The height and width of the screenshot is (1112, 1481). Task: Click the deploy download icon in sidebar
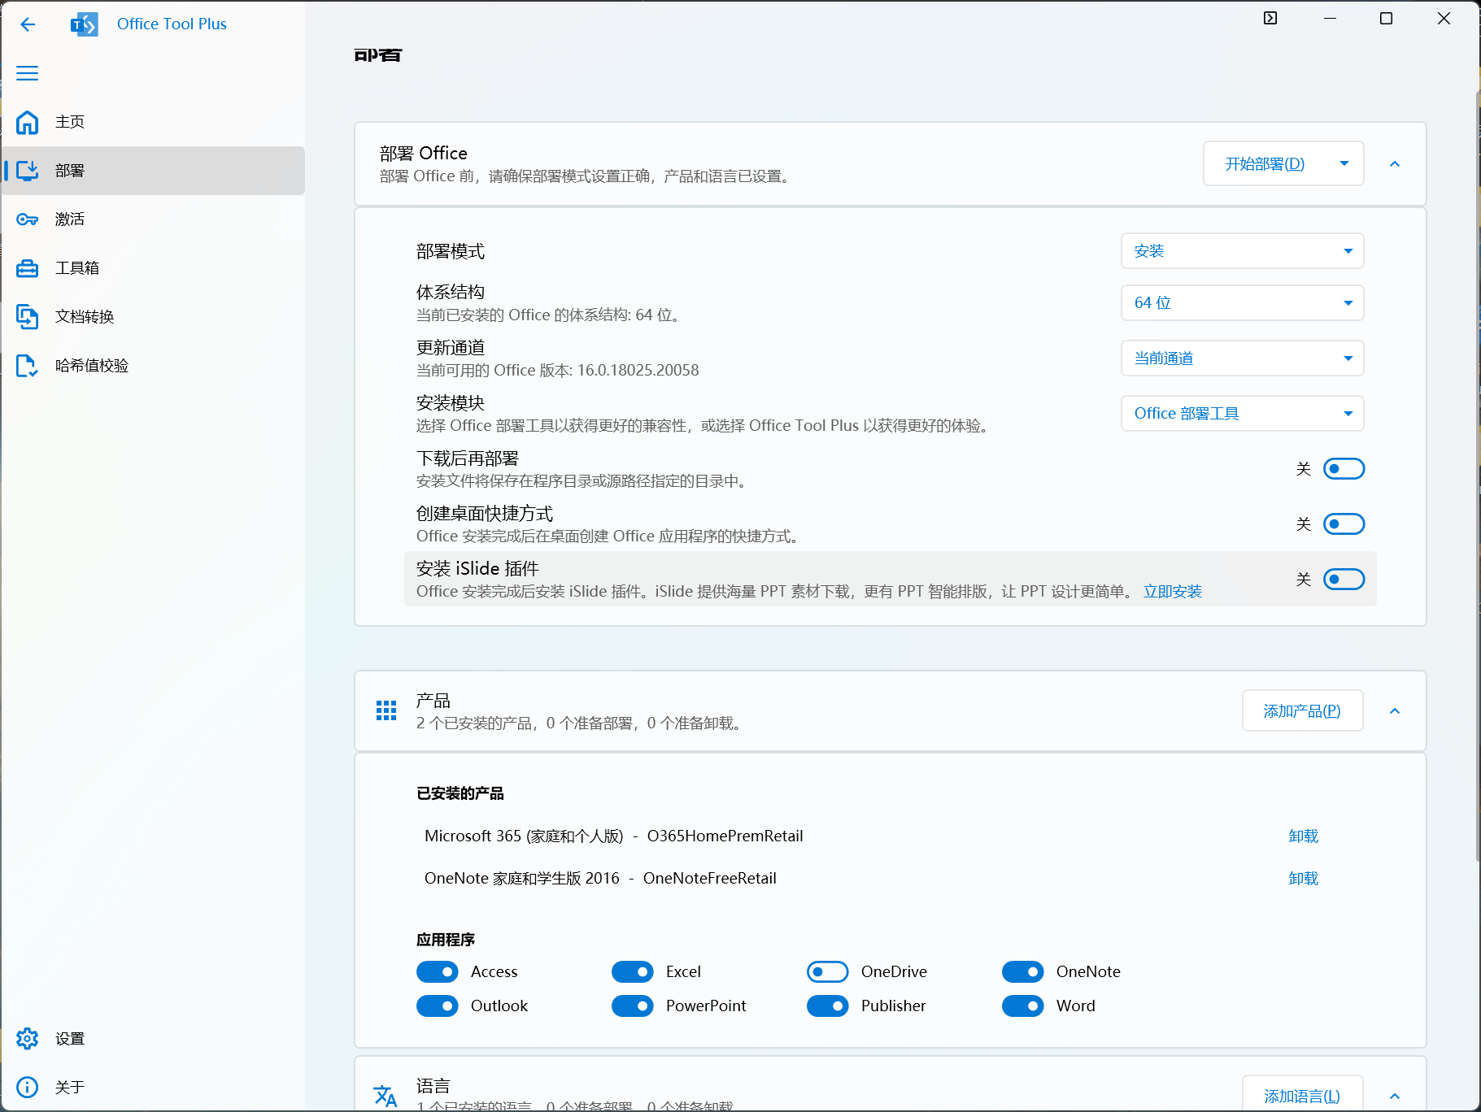tap(28, 171)
